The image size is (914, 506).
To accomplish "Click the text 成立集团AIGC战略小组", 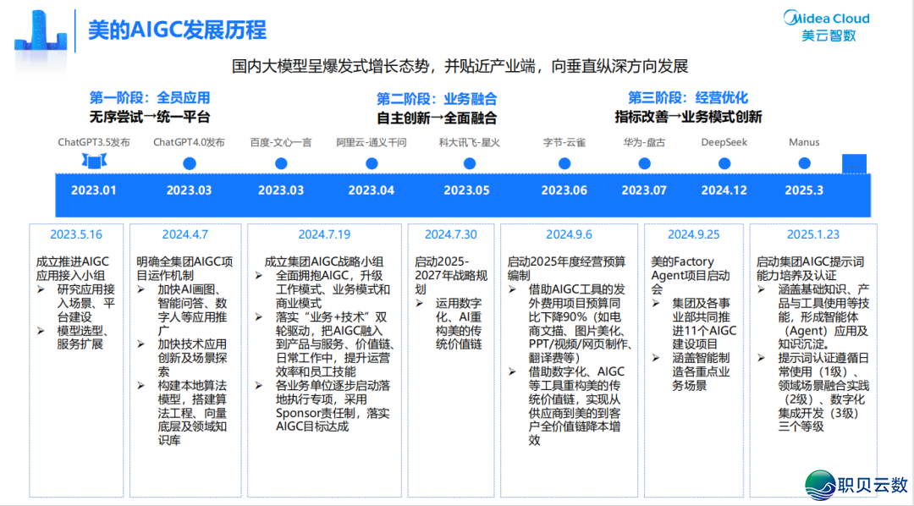I will [324, 262].
